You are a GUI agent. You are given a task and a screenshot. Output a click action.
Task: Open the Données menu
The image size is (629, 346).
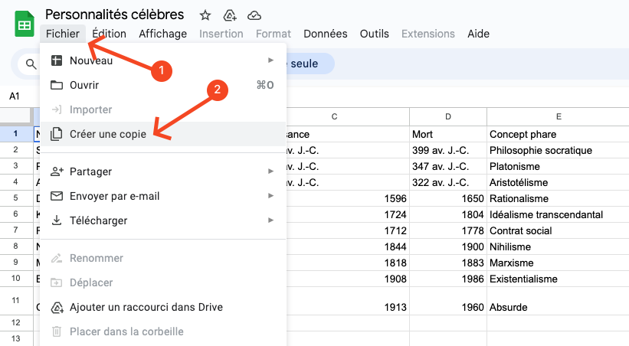coord(326,34)
